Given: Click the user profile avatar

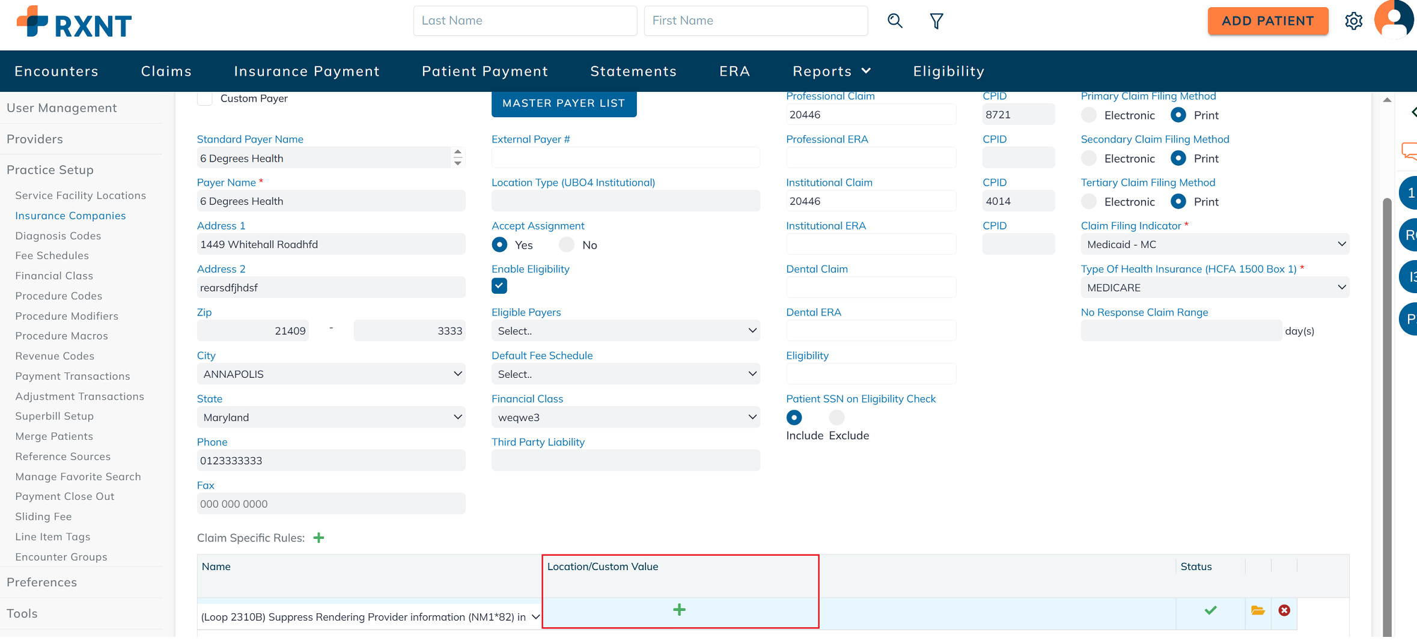Looking at the screenshot, I should pyautogui.click(x=1394, y=20).
